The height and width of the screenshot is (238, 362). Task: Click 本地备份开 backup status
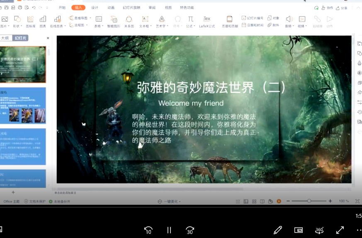(60, 201)
